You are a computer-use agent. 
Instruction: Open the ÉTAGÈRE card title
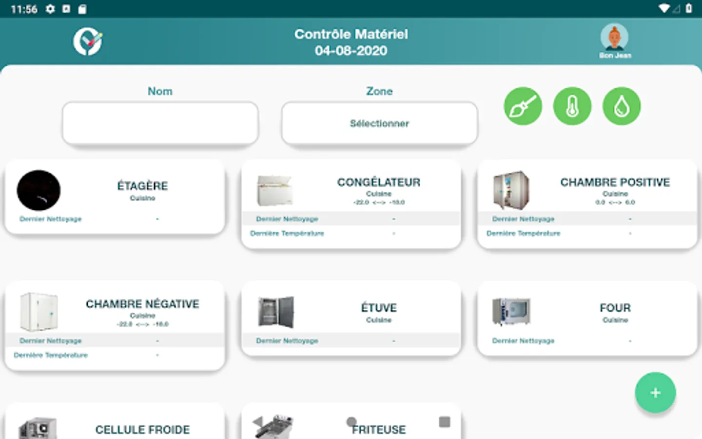tap(142, 186)
